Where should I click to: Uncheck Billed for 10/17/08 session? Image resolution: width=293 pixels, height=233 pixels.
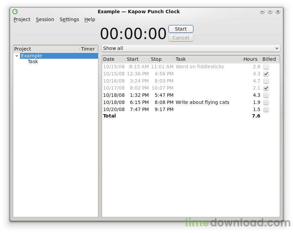[266, 88]
